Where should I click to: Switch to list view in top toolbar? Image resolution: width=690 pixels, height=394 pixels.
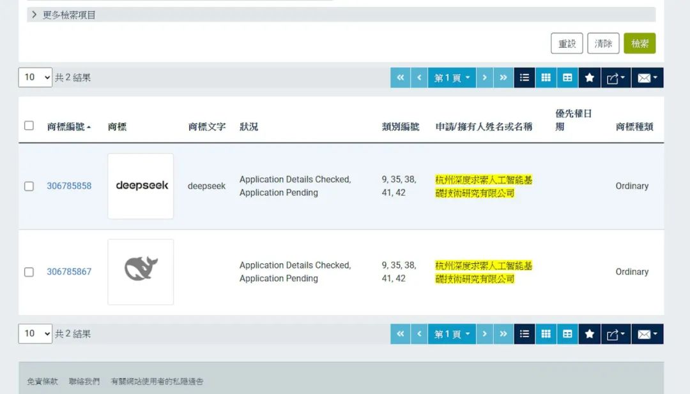(x=525, y=78)
